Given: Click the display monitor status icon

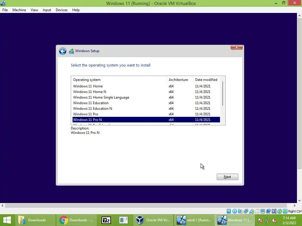Looking at the screenshot, I should [262, 211].
